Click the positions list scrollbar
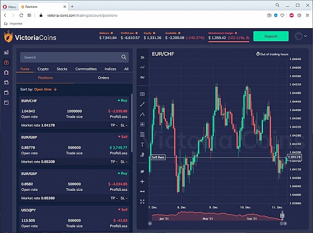The height and width of the screenshot is (233, 313). click(x=131, y=123)
